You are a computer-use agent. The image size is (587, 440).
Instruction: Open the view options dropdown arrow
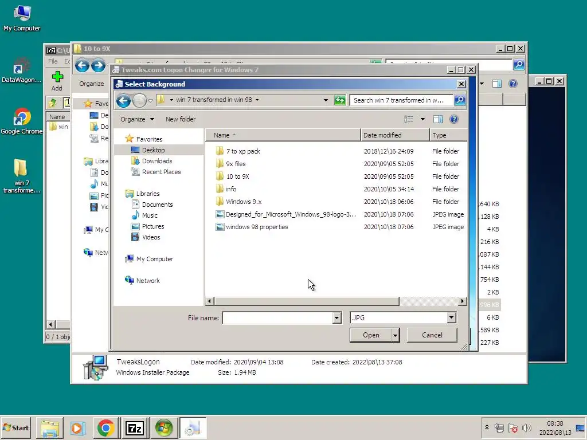[422, 119]
